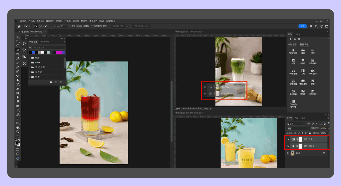Add the 노출 adjustment
This screenshot has width=341, height=186.
pos(293,62)
